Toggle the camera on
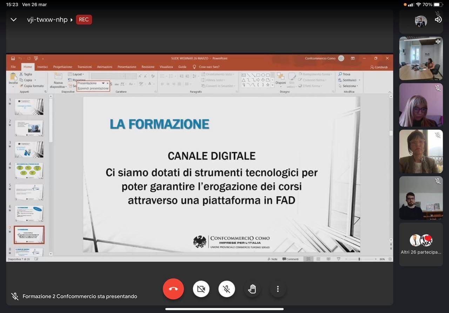Image resolution: width=449 pixels, height=313 pixels. click(x=201, y=289)
